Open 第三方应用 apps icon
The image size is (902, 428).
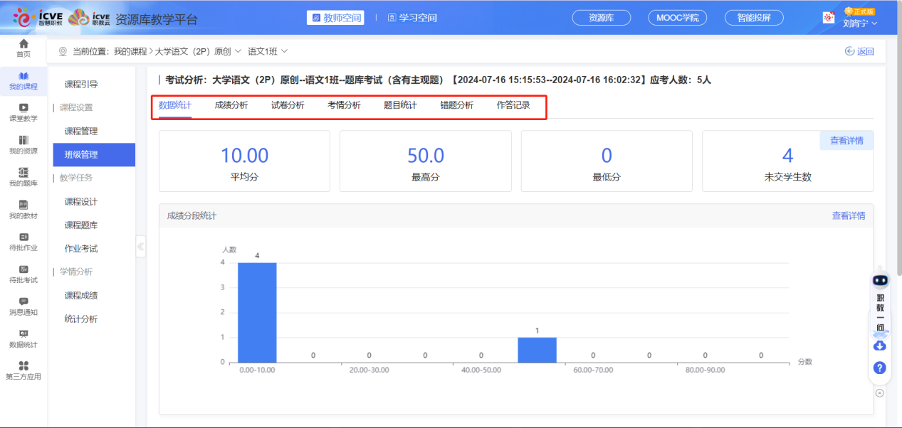tap(23, 366)
